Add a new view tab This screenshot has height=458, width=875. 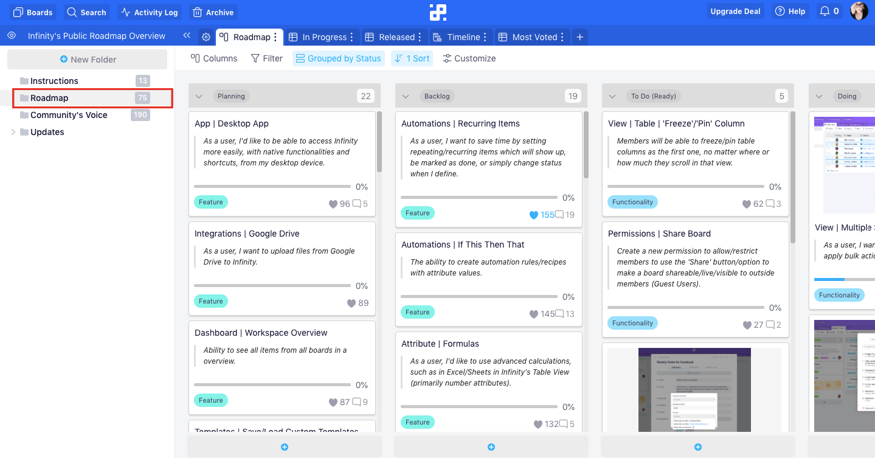[x=580, y=37]
